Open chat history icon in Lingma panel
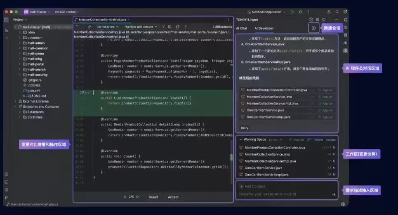The image size is (398, 215). tap(311, 19)
